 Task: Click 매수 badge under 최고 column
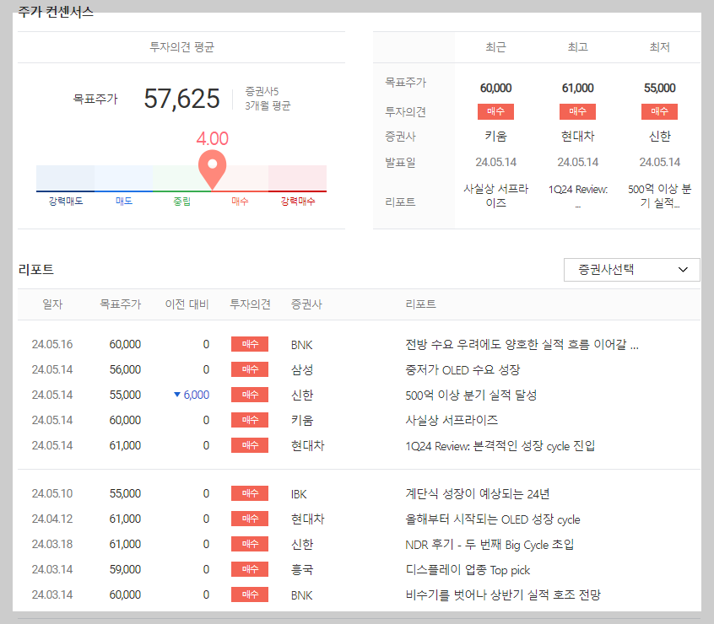point(577,111)
